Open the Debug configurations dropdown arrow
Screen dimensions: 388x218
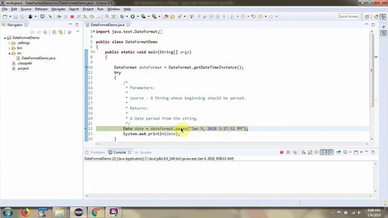click(127, 16)
